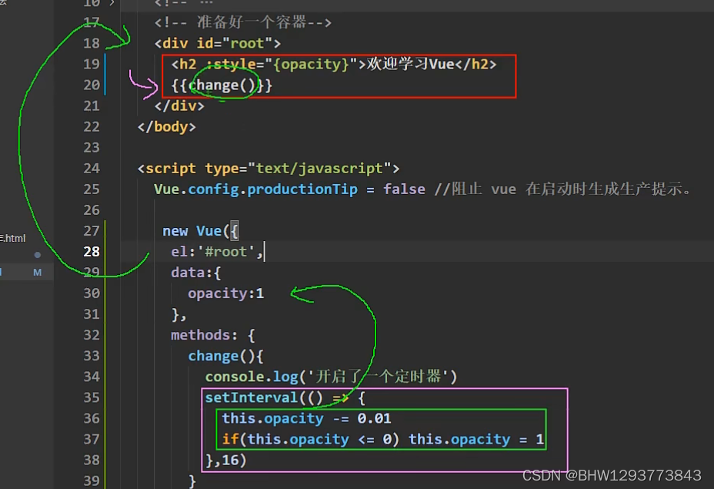The image size is (714, 489).
Task: Click the el:'#root' property
Action: click(x=217, y=252)
